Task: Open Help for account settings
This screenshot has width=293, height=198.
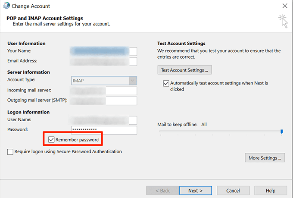Action: (x=271, y=190)
